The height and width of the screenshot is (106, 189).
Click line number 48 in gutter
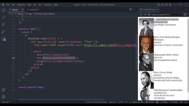(x=13, y=58)
